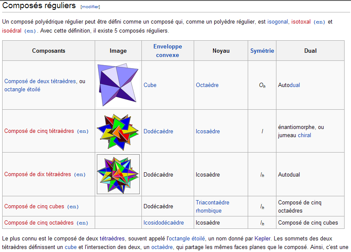
Task: Click Dodécaèdre in cinq cubes row
Action: pyautogui.click(x=158, y=206)
